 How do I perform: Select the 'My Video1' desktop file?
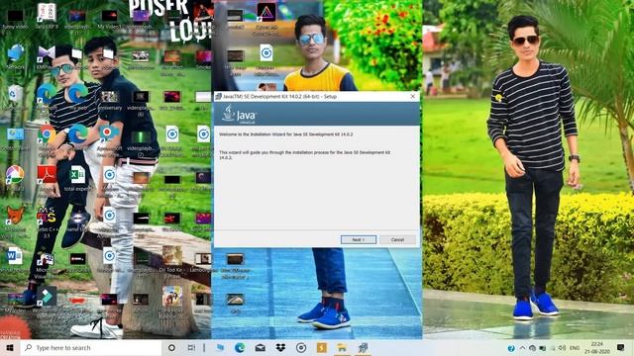[109, 19]
